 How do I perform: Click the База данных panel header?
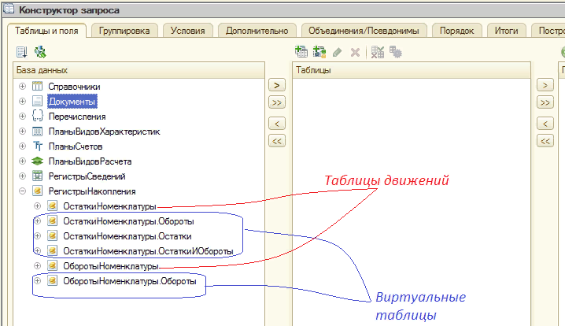(138, 70)
